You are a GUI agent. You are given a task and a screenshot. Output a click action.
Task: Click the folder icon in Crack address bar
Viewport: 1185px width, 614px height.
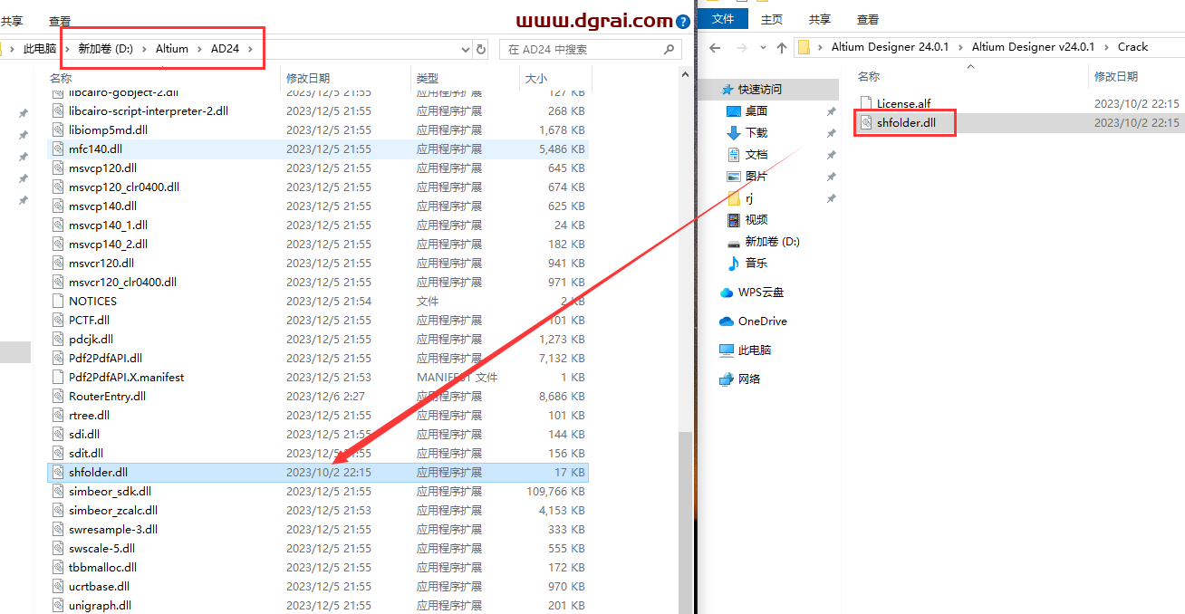tap(804, 47)
